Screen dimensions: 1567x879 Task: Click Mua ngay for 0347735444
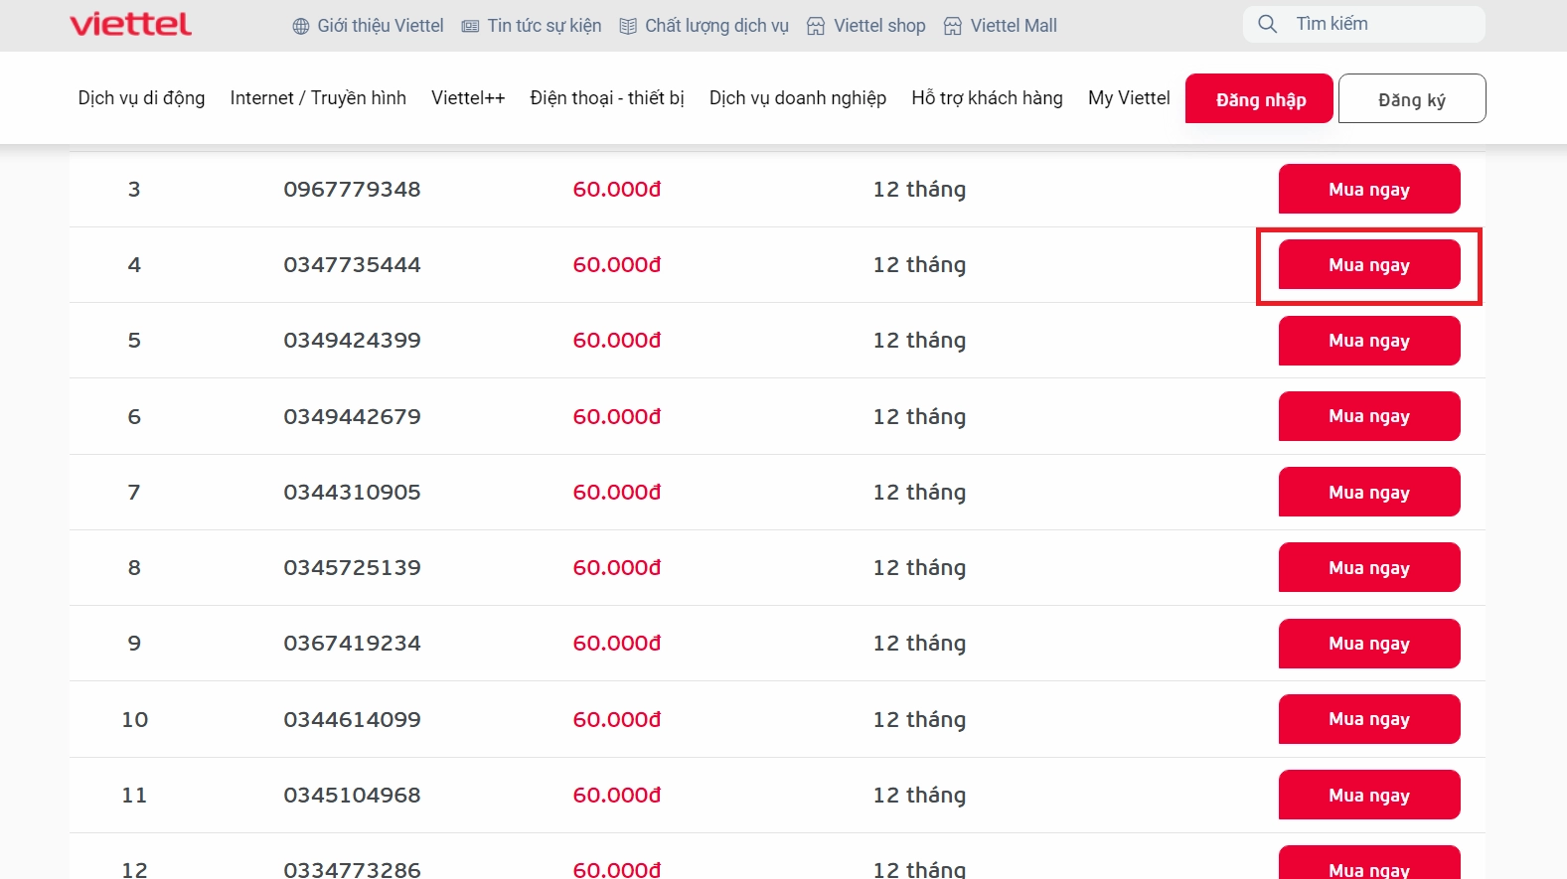coord(1369,264)
